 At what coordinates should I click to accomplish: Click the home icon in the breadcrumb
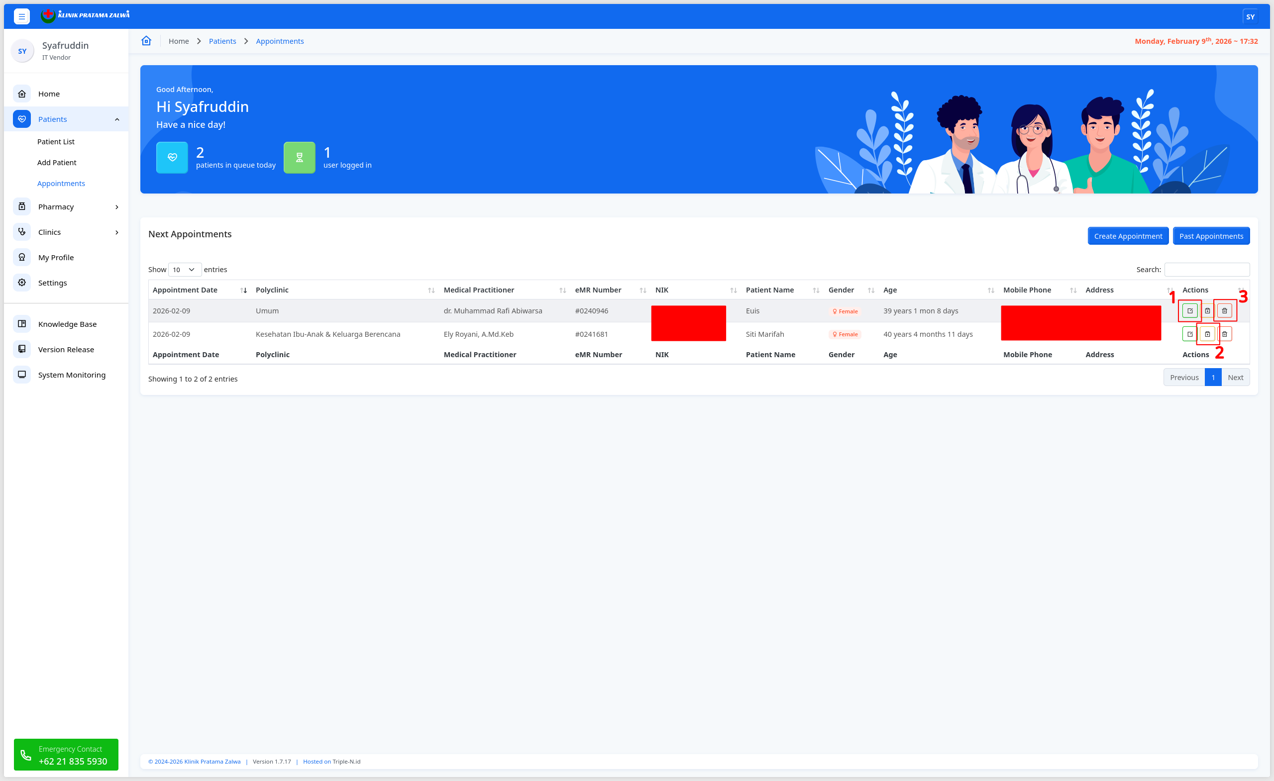pos(146,41)
